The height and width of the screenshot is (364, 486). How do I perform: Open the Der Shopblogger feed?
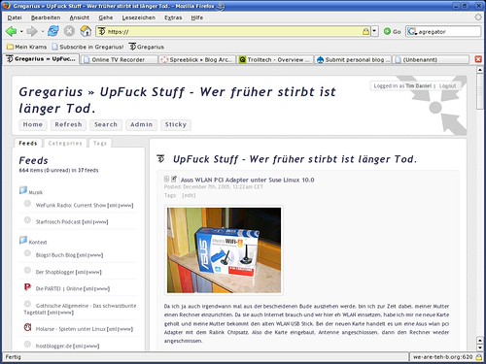(55, 272)
